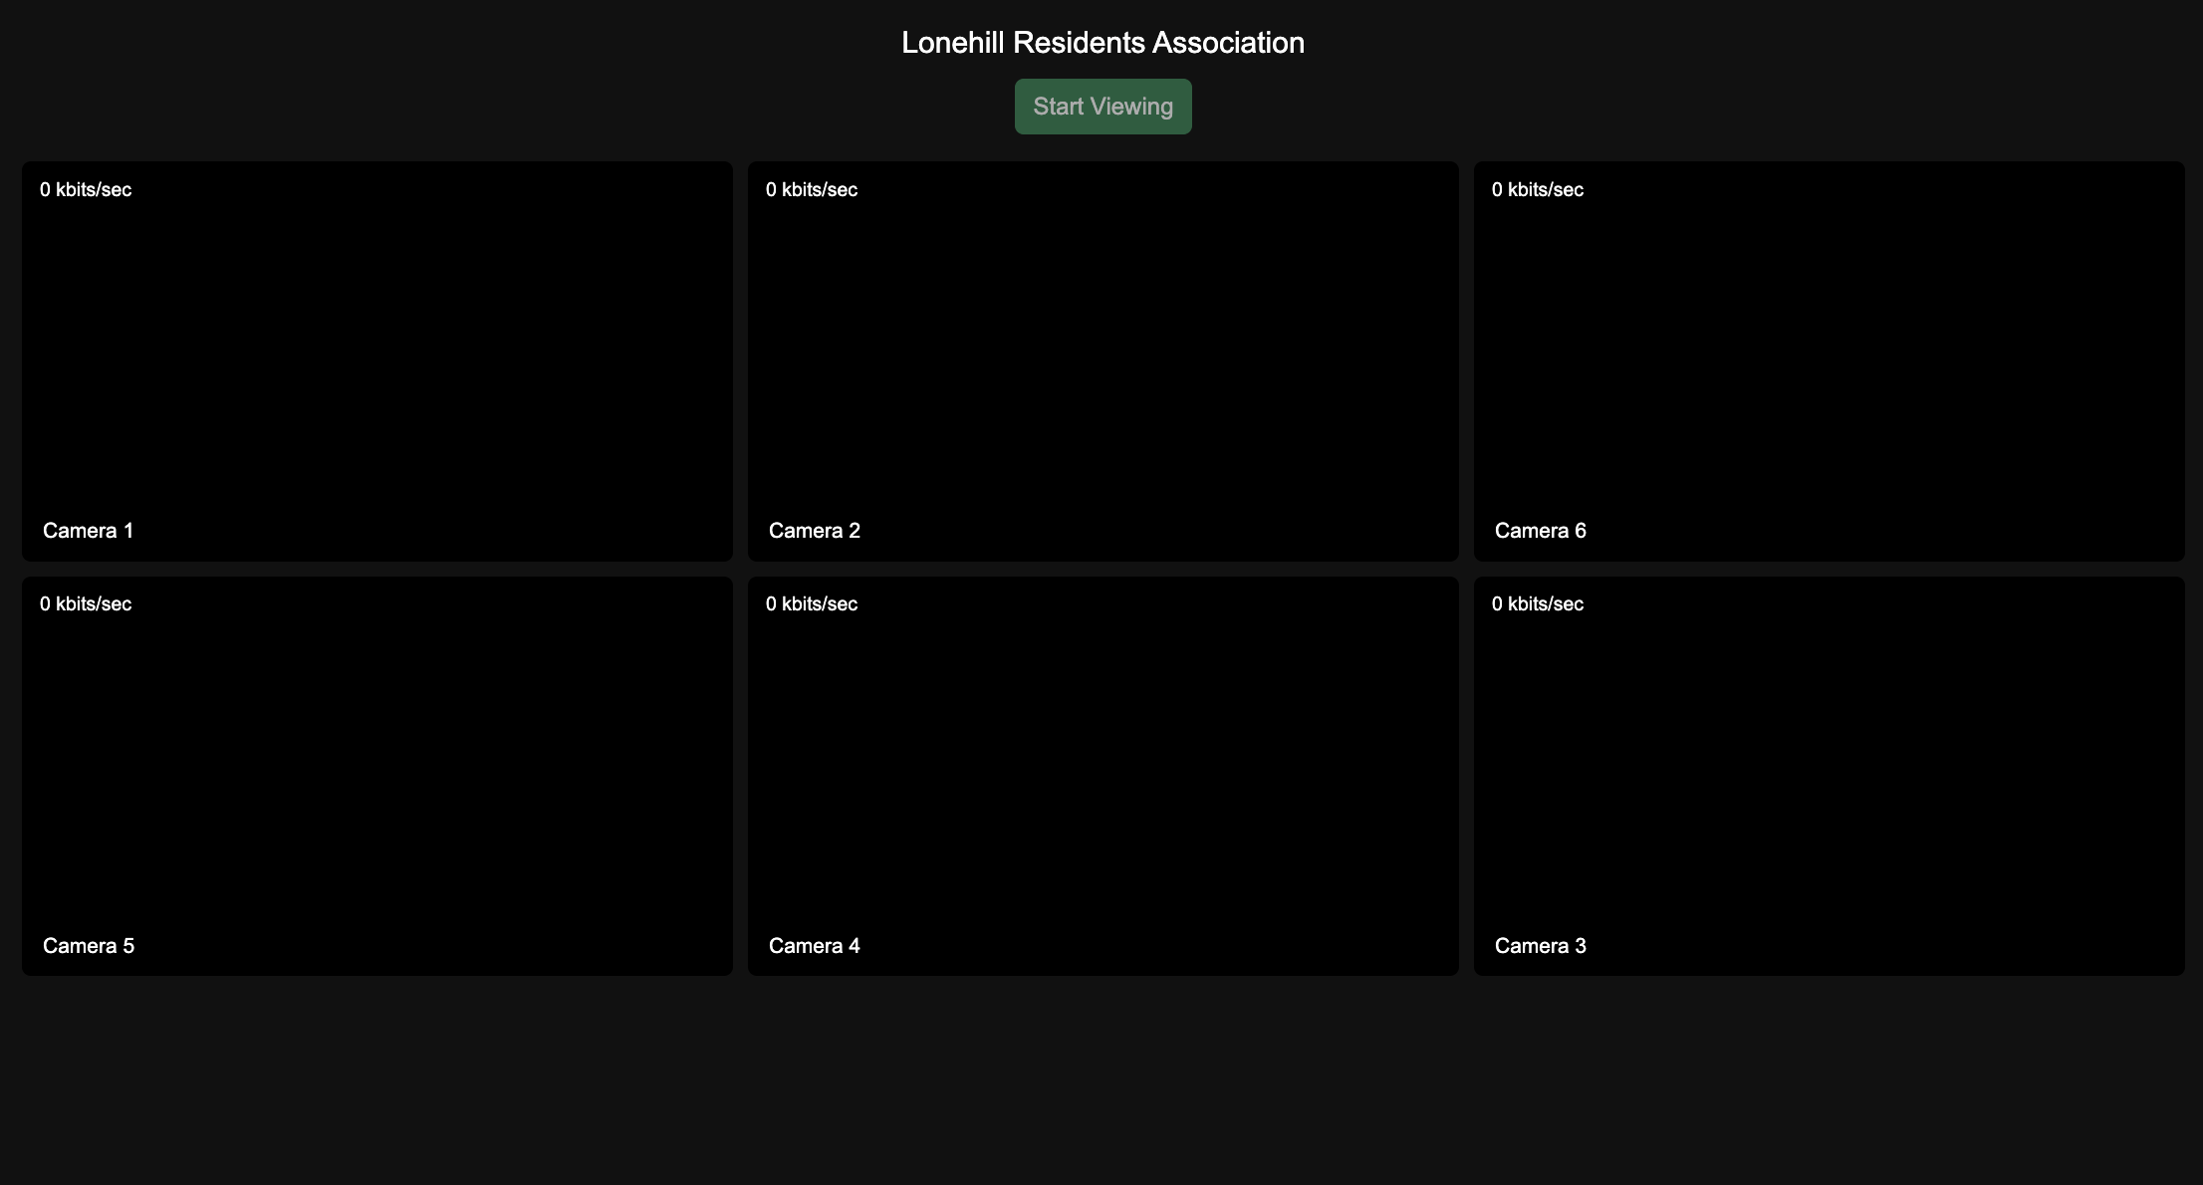The height and width of the screenshot is (1185, 2203).
Task: Click the Camera 4 label
Action: (814, 945)
